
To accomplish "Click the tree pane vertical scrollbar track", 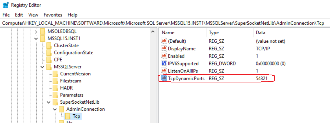I will click(153, 79).
